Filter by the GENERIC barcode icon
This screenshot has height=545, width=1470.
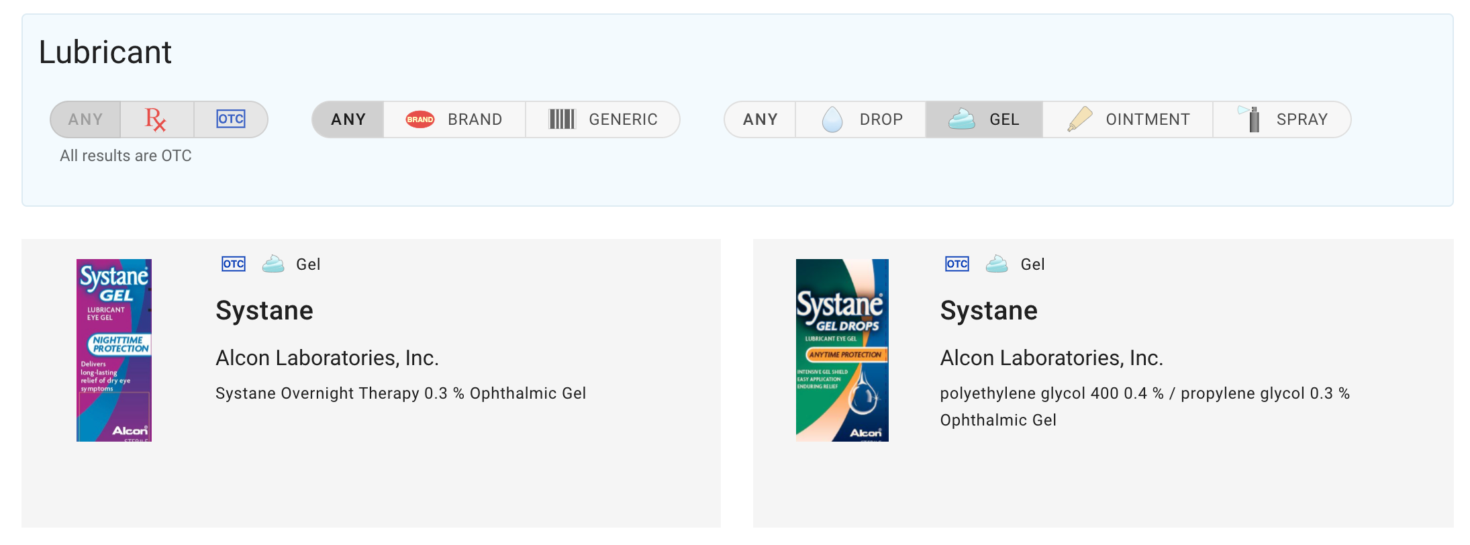click(x=562, y=119)
